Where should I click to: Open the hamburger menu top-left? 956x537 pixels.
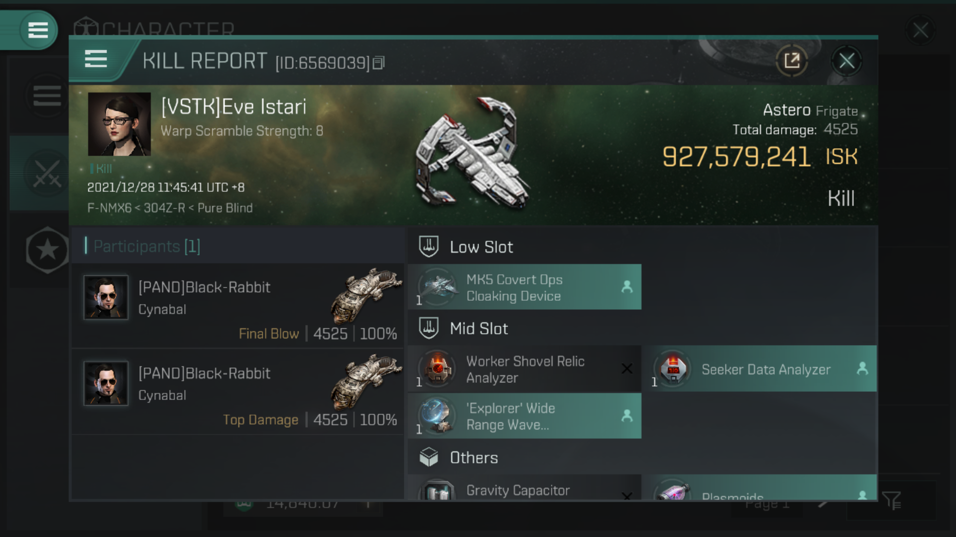coord(37,29)
